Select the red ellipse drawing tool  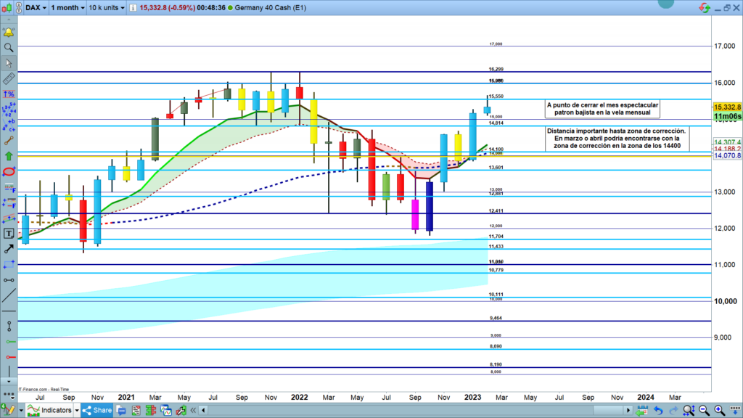coord(9,171)
